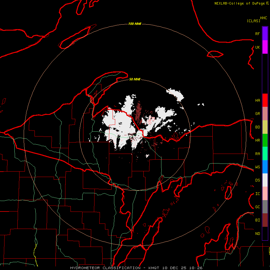The height and width of the screenshot is (270, 270).
Task: Click the UK magenta legend swatch
Action: click(265, 47)
